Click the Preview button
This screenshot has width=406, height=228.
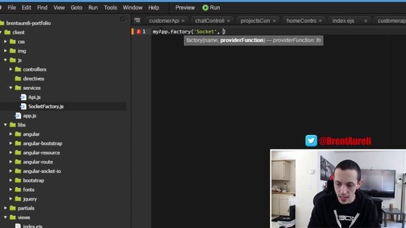(185, 8)
